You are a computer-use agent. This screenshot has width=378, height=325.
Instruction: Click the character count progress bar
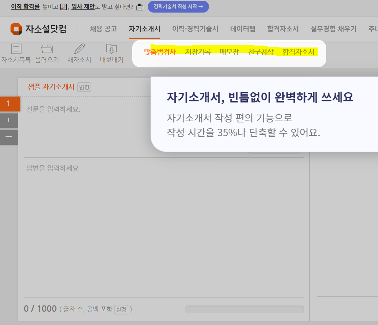[x=244, y=309]
